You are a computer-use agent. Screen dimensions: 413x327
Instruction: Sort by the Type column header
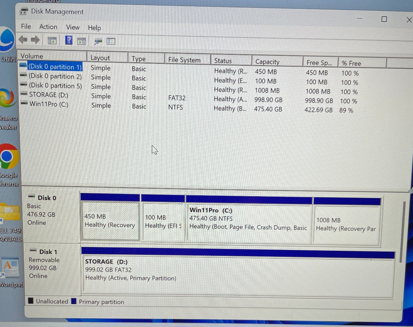[146, 59]
